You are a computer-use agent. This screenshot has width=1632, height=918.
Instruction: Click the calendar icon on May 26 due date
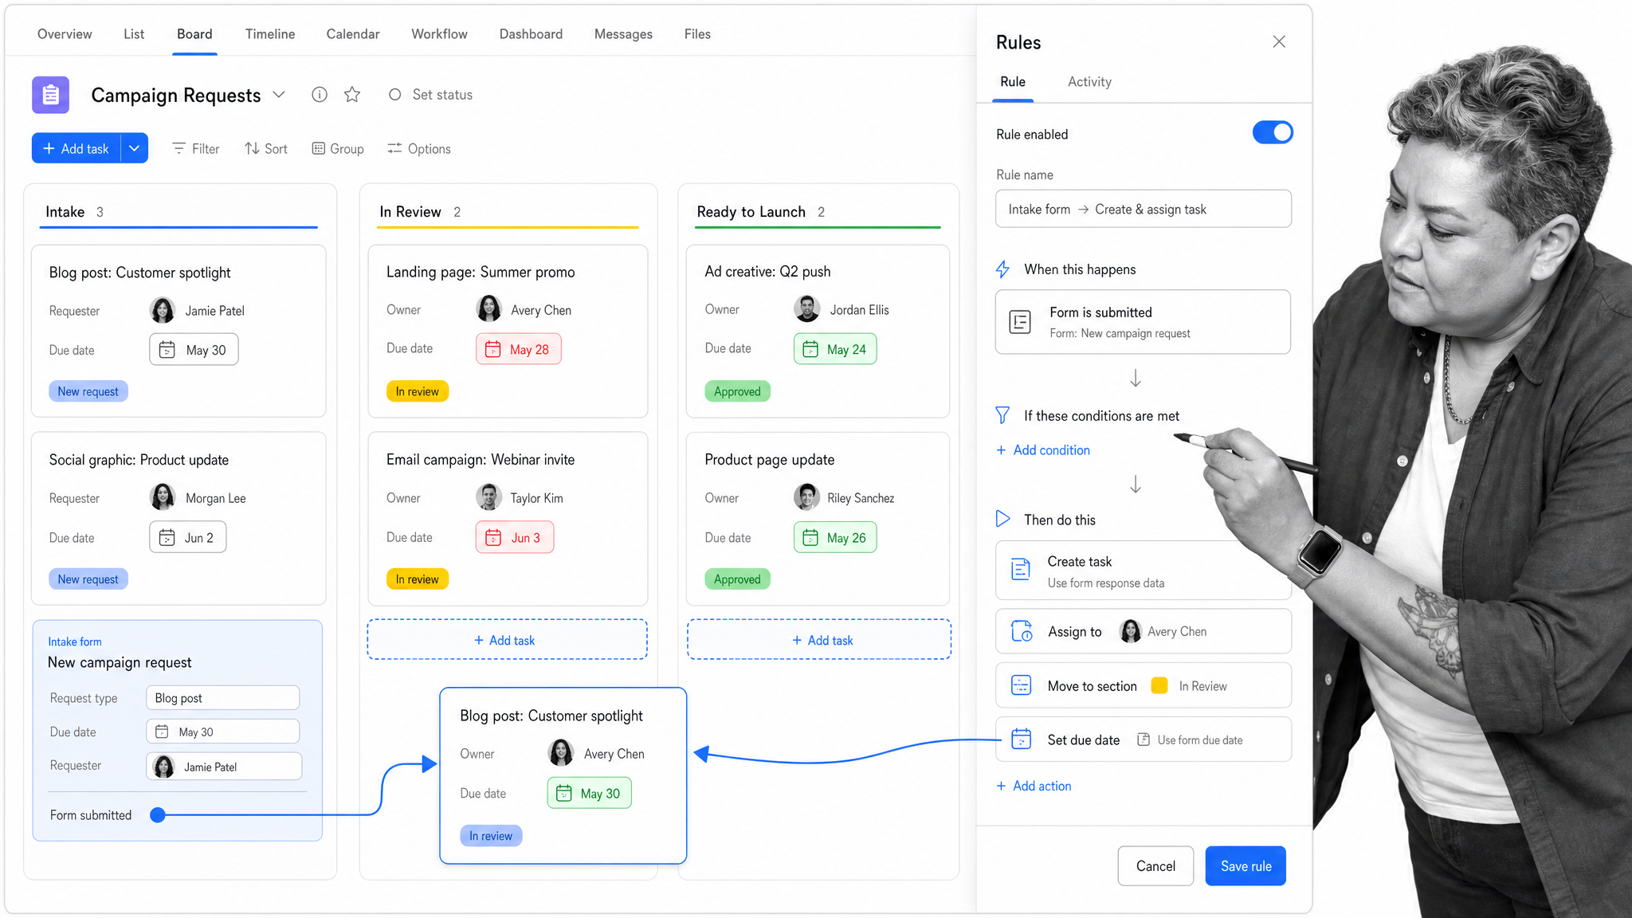coord(810,537)
